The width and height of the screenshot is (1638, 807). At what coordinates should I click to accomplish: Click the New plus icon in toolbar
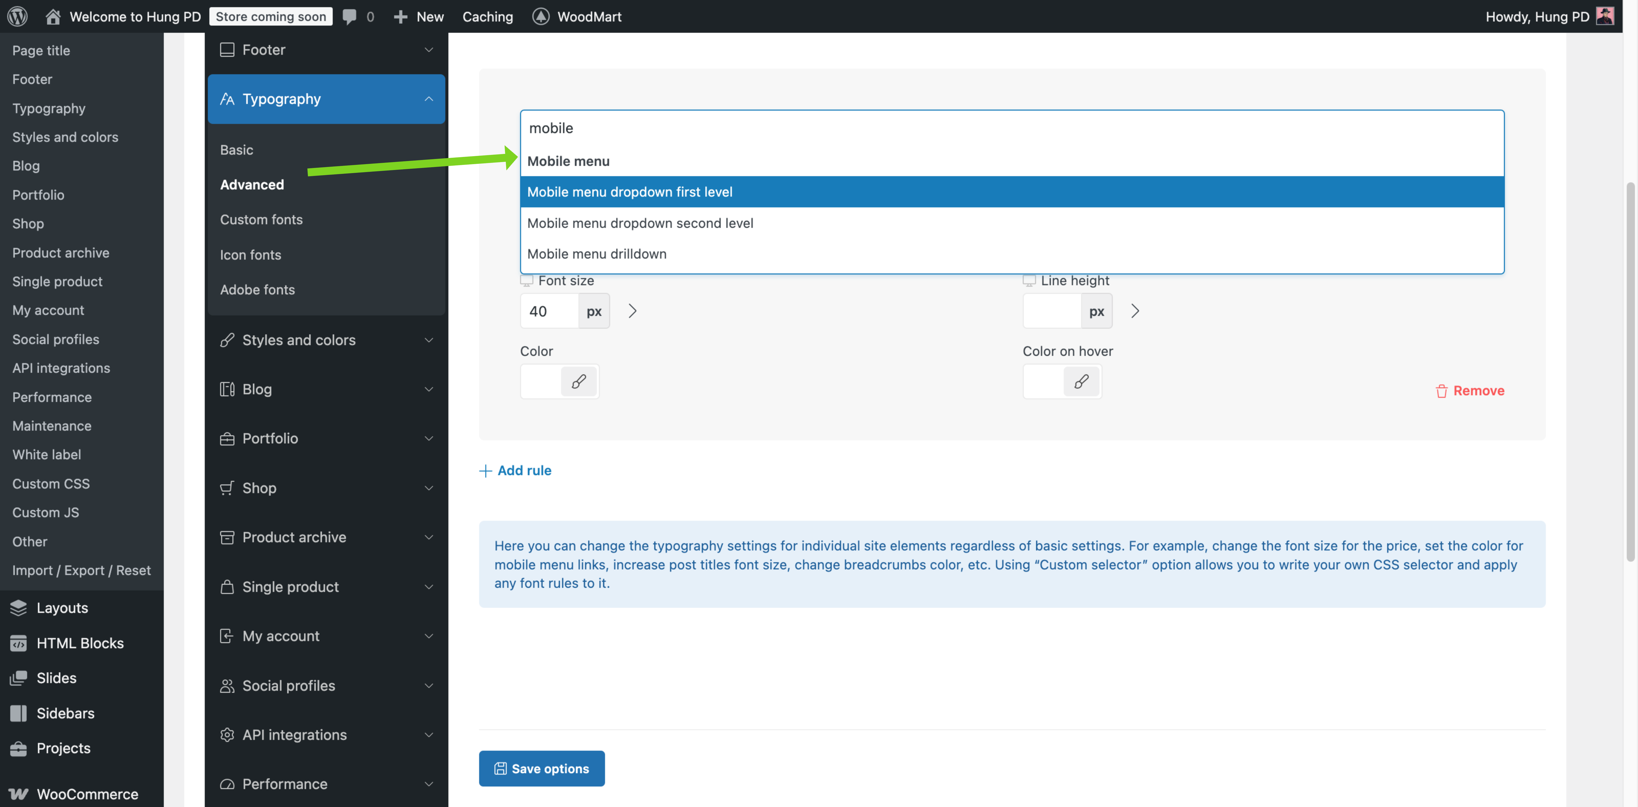pyautogui.click(x=401, y=17)
